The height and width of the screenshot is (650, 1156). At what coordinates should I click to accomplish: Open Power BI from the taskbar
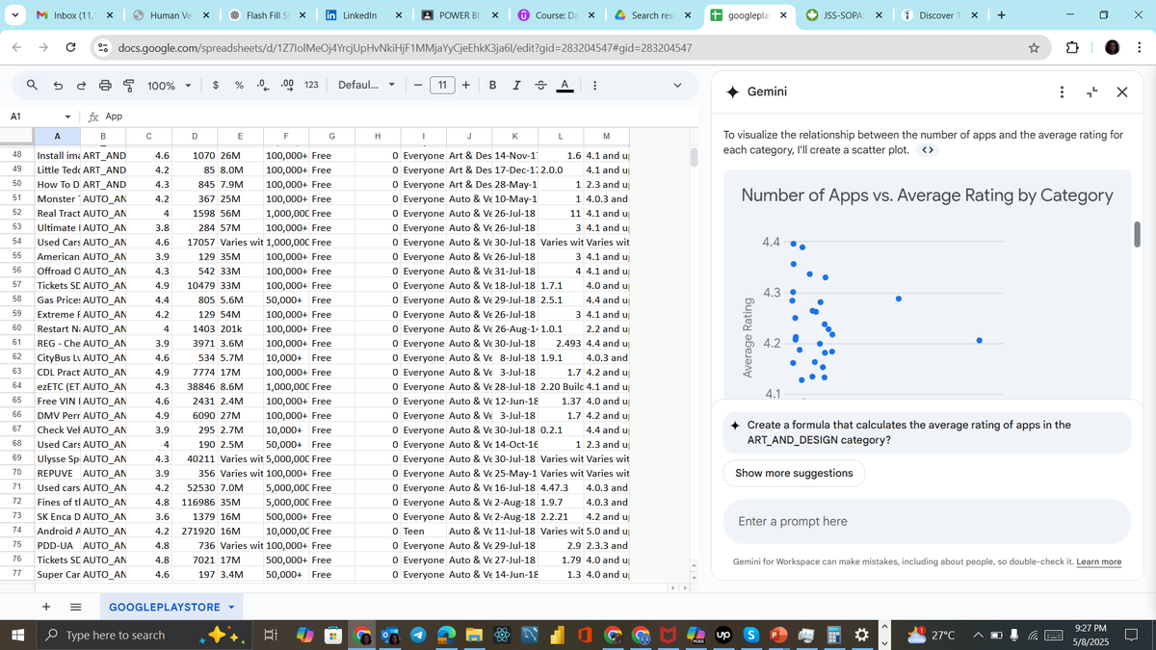560,635
